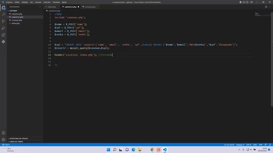Open the Manage gear icon
Viewport: 273px width, 153px height.
3,140
